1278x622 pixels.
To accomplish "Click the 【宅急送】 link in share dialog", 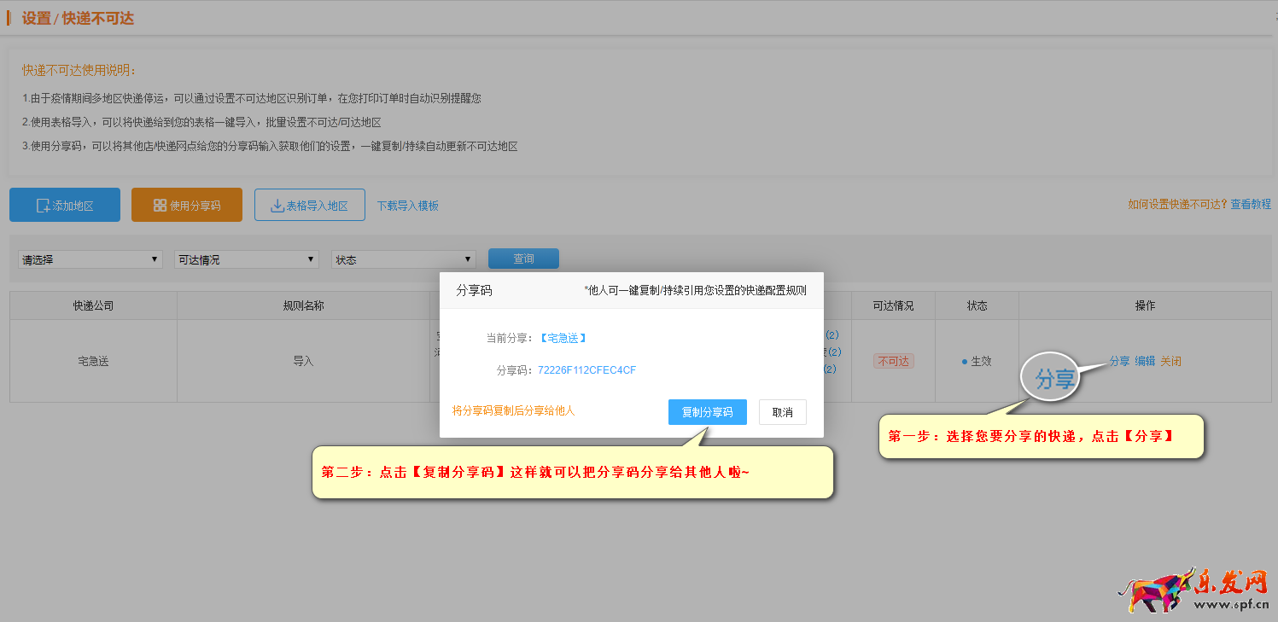I will pos(563,338).
